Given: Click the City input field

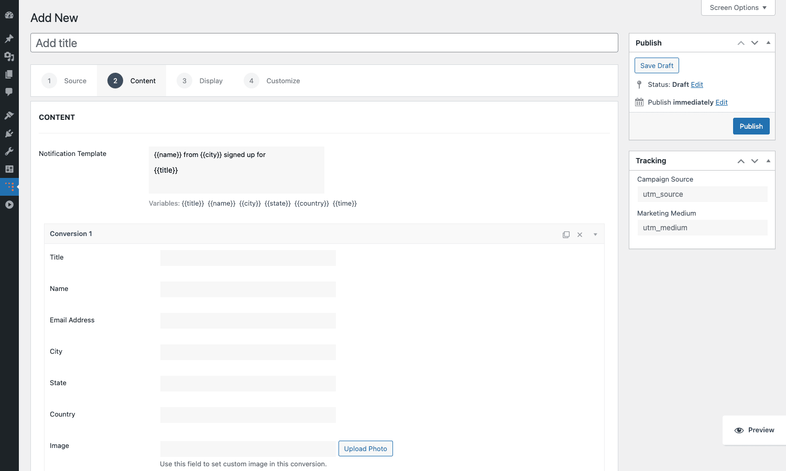Looking at the screenshot, I should pyautogui.click(x=248, y=352).
